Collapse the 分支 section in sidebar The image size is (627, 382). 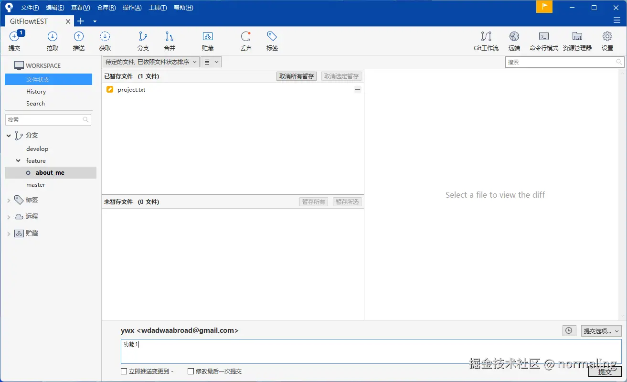pos(9,136)
